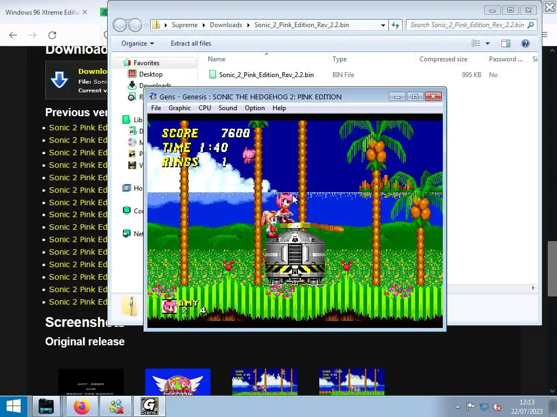The width and height of the screenshot is (557, 417).
Task: Click the Libraries icon in sidebar
Action: [126, 119]
